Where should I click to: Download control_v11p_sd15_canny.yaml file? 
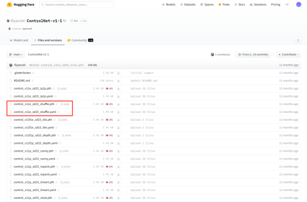[118, 159]
